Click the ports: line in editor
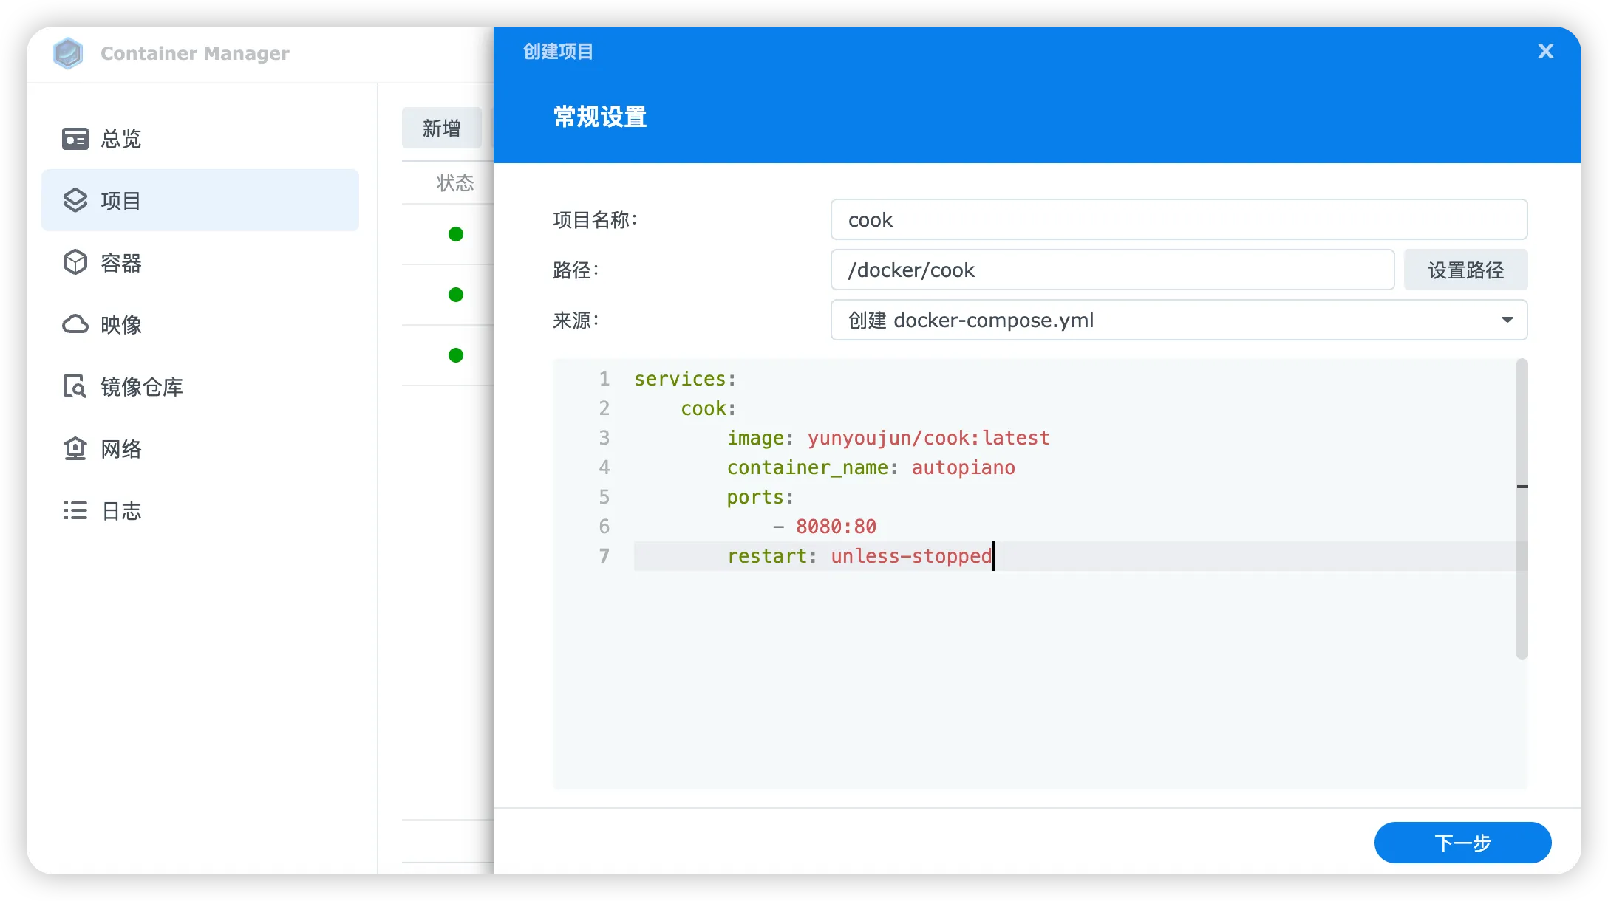Screen dimensions: 1608x901 [x=760, y=497]
